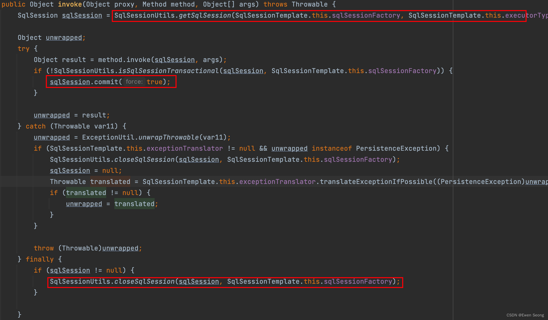Image resolution: width=548 pixels, height=320 pixels.
Task: Click unwrapThrowable method call
Action: pyautogui.click(x=168, y=137)
